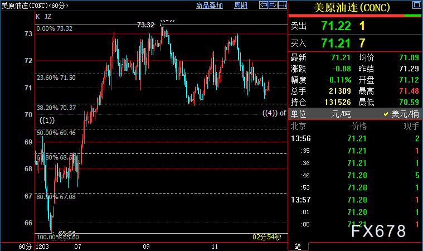Click the 11 date on time axis

click(x=215, y=247)
